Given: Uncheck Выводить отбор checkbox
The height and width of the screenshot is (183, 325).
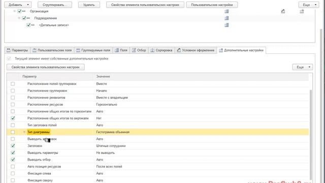Looking at the screenshot, I should pyautogui.click(x=13, y=160).
